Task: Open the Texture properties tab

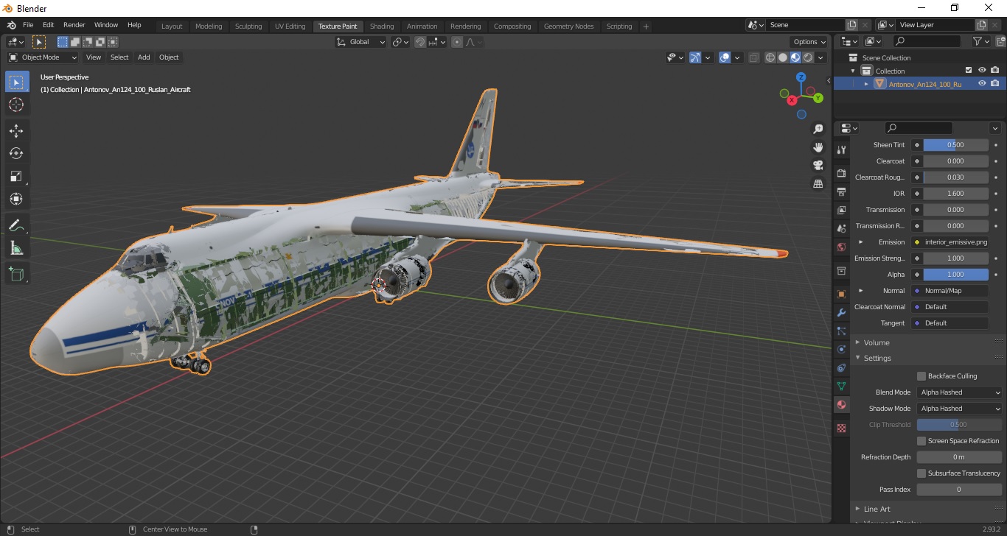Action: pos(841,428)
